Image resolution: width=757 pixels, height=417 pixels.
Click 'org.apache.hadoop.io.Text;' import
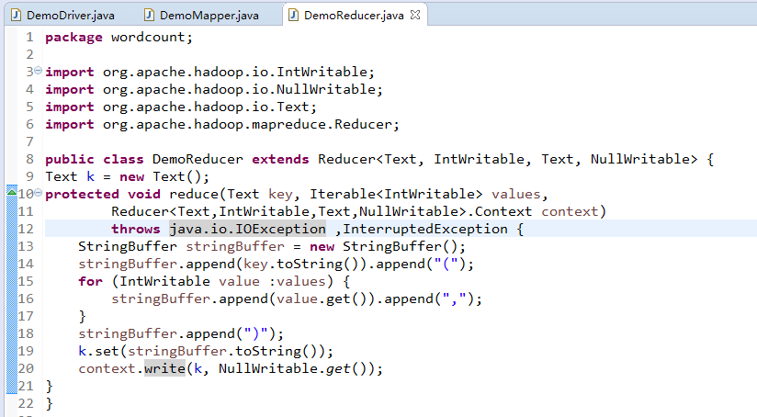tap(209, 107)
